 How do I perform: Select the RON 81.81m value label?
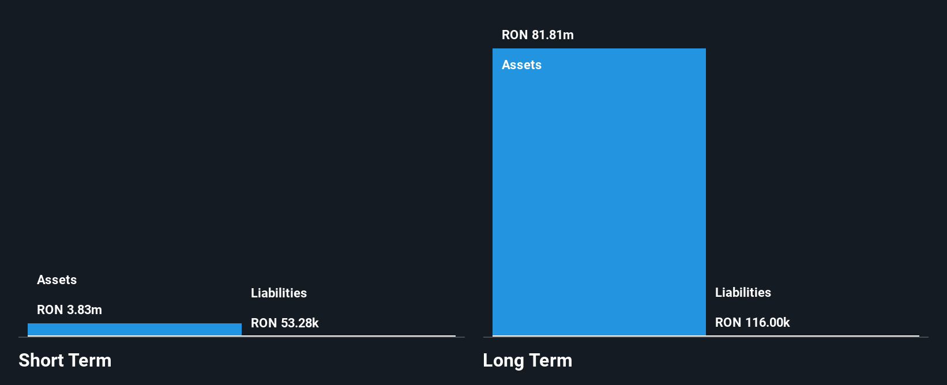tap(538, 35)
